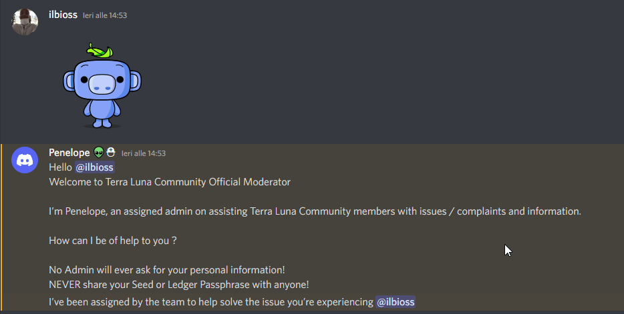Click the timestamp on Penelope's message
The height and width of the screenshot is (314, 624).
(x=144, y=153)
